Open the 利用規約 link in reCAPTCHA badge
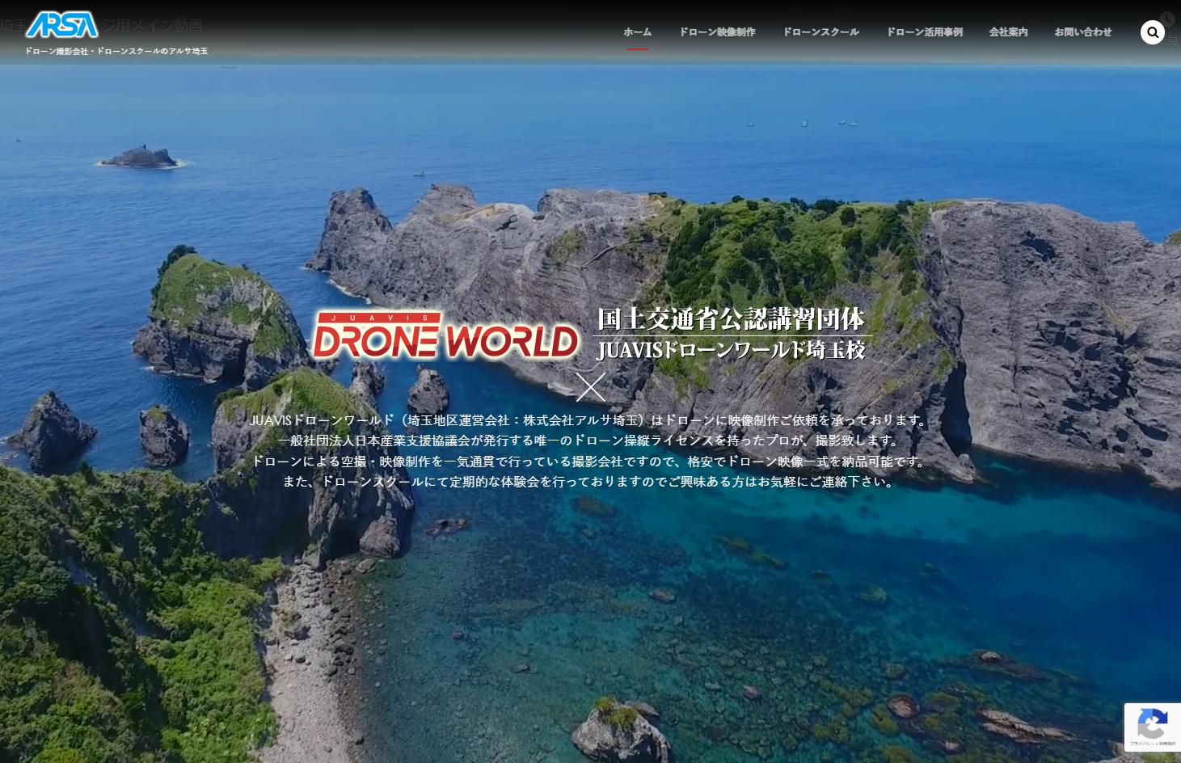 tap(1167, 744)
